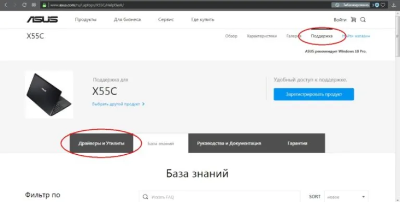Click Выбрать другой продукт link

tap(118, 104)
